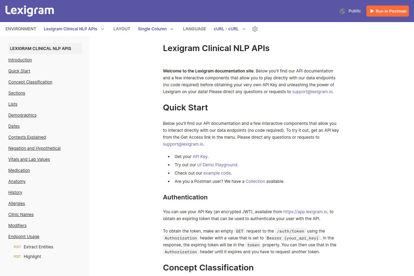Click the Lexigram Clinical NLP APIs title
This screenshot has height=276, width=414.
(x=216, y=48)
